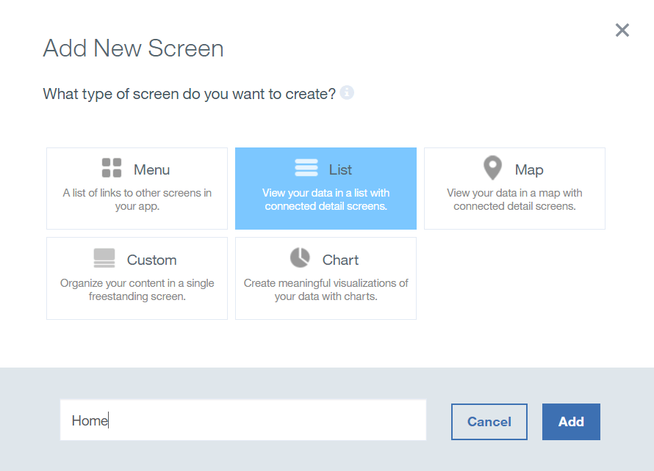Click the List stacked-lines icon
This screenshot has width=654, height=471.
click(x=306, y=168)
